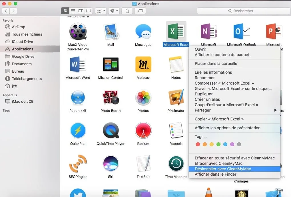291x197 pixels.
Task: Open the arrange-by grouping dropdown
Action: [x=101, y=11]
